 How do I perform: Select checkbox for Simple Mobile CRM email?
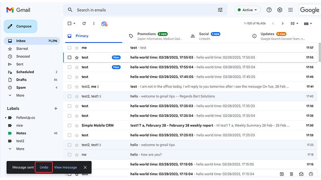click(x=69, y=126)
